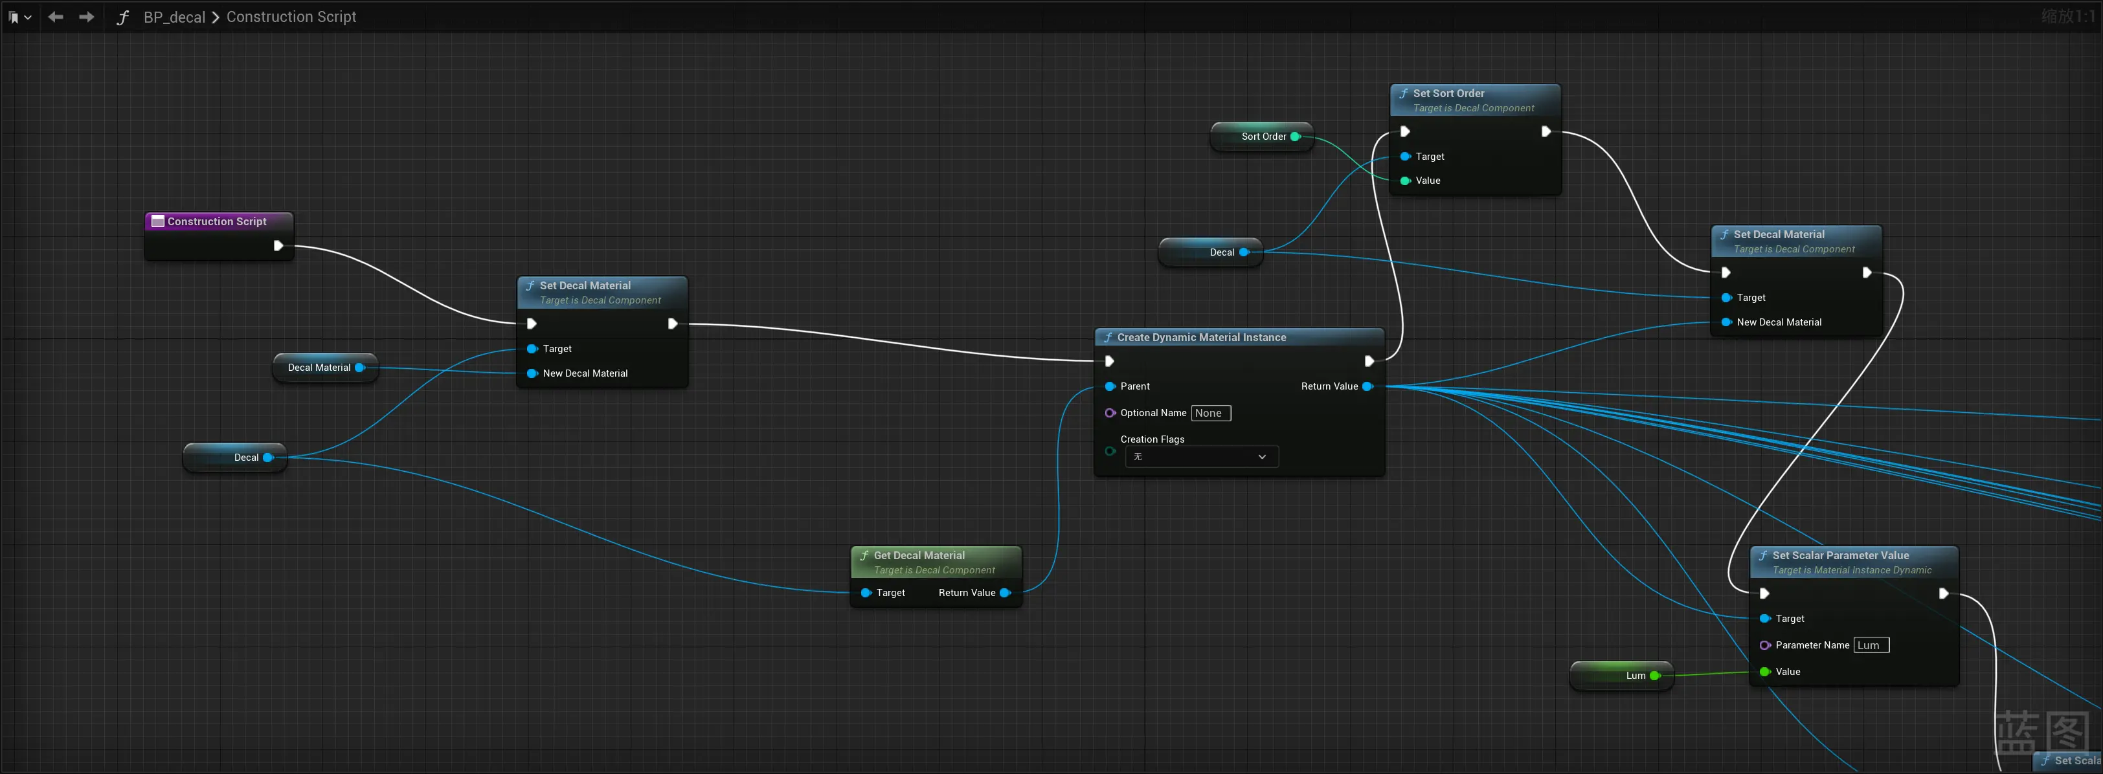Image resolution: width=2103 pixels, height=774 pixels.
Task: Click the Creation Flags input pin
Action: point(1110,451)
